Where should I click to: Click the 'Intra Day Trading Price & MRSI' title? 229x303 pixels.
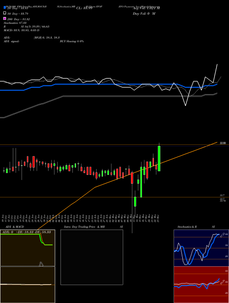point(93,227)
